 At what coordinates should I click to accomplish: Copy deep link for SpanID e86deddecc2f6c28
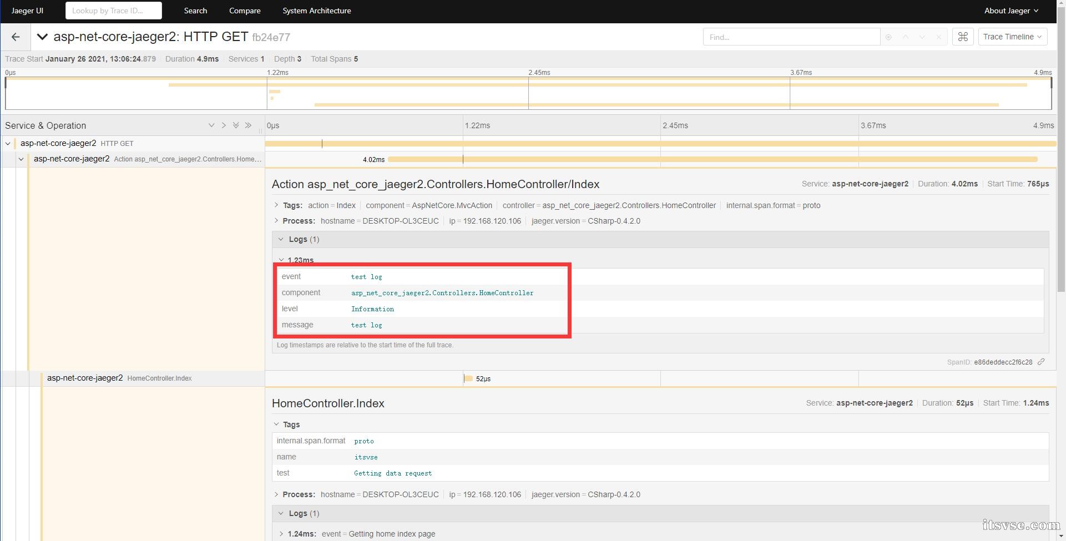pyautogui.click(x=1041, y=362)
